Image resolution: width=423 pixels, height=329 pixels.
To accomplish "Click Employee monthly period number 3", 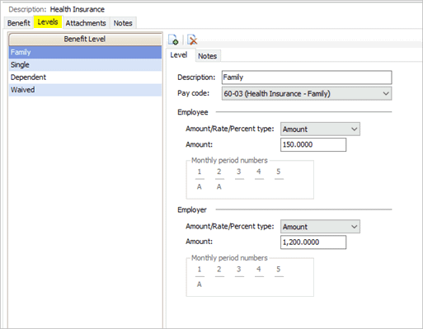I will pyautogui.click(x=239, y=172).
